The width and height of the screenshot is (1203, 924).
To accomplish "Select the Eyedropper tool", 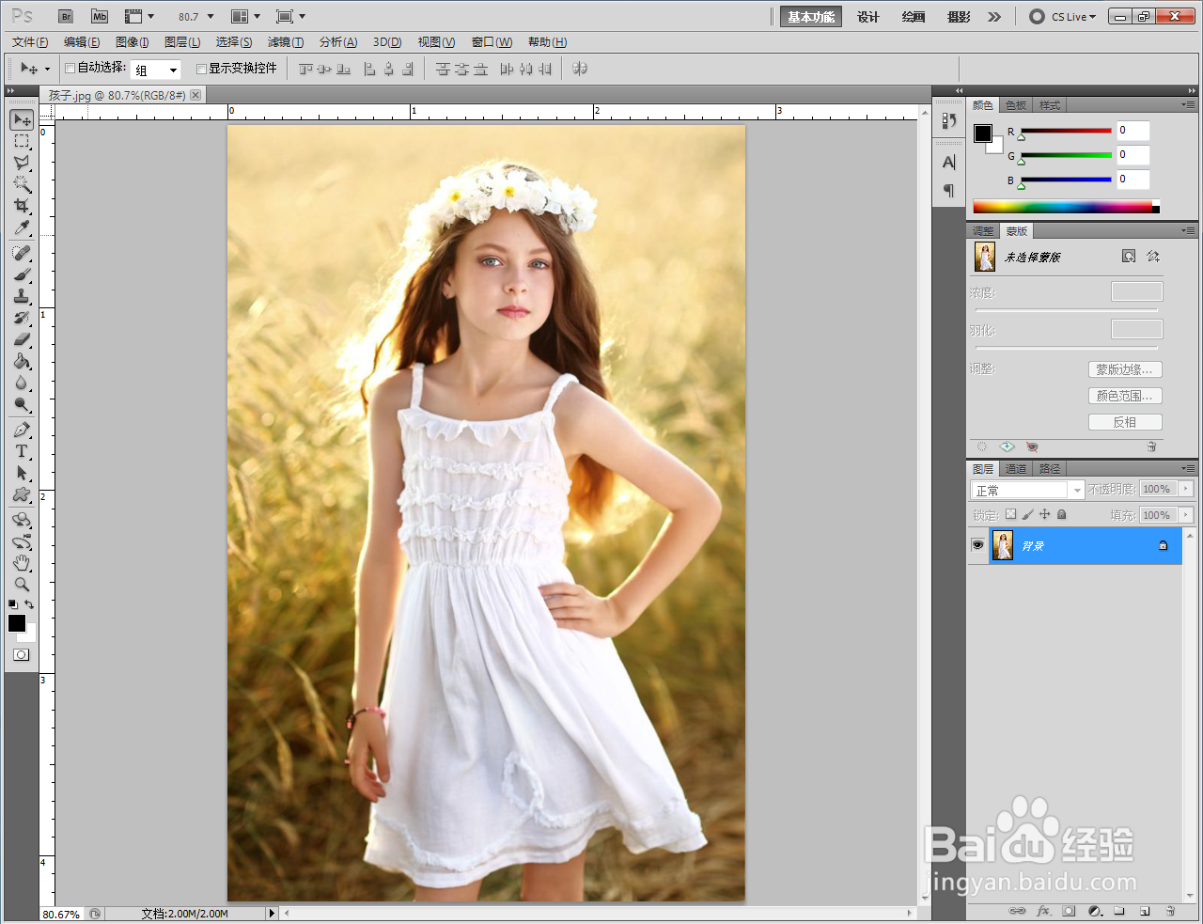I will click(x=22, y=227).
